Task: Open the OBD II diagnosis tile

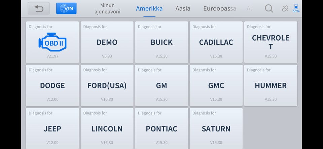Action: [x=52, y=42]
